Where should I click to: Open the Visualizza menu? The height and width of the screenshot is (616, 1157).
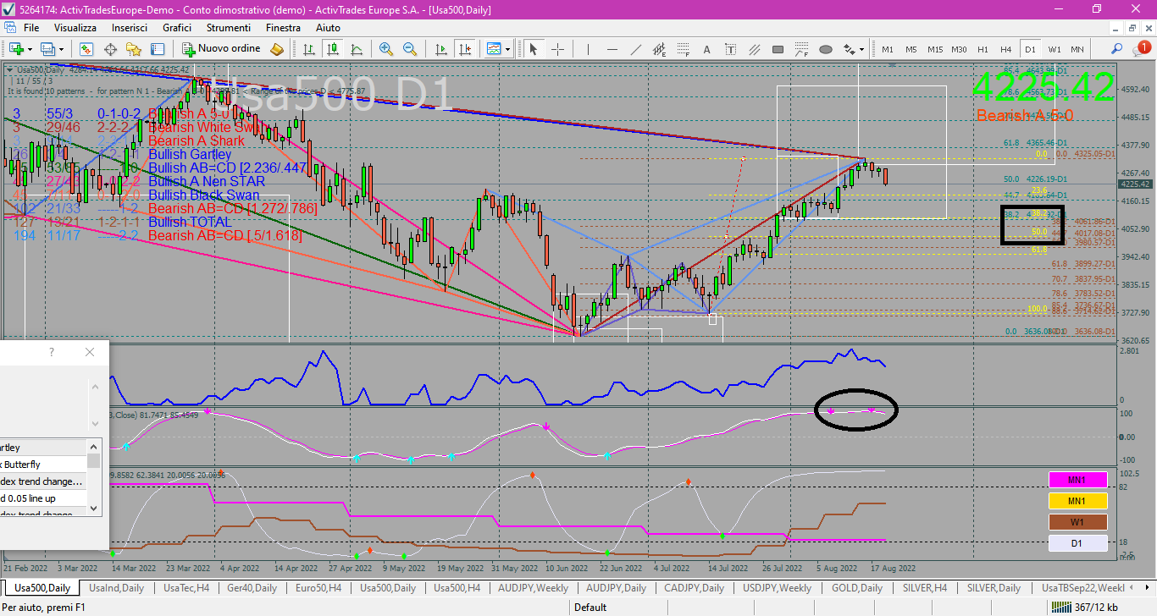coord(75,28)
